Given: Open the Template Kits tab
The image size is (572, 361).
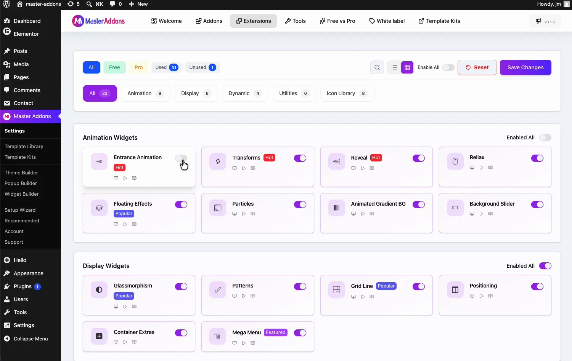Looking at the screenshot, I should [x=439, y=21].
